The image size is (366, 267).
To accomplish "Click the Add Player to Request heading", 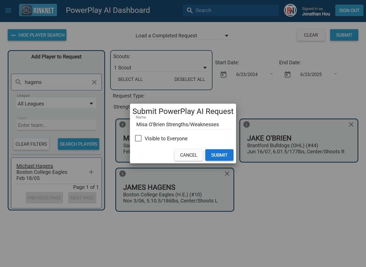I will pos(56,57).
